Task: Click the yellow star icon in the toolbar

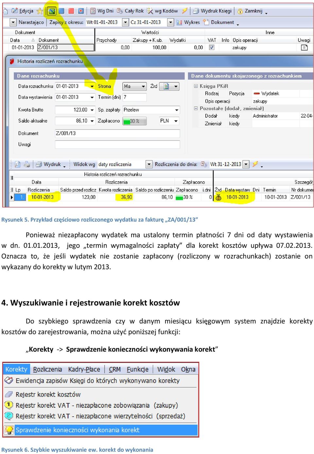Action: point(40,11)
